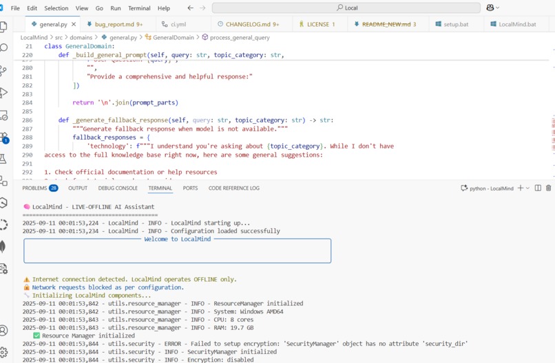Open the Explorer view in activity bar
Image resolution: width=555 pixels, height=363 pixels.
[3, 27]
